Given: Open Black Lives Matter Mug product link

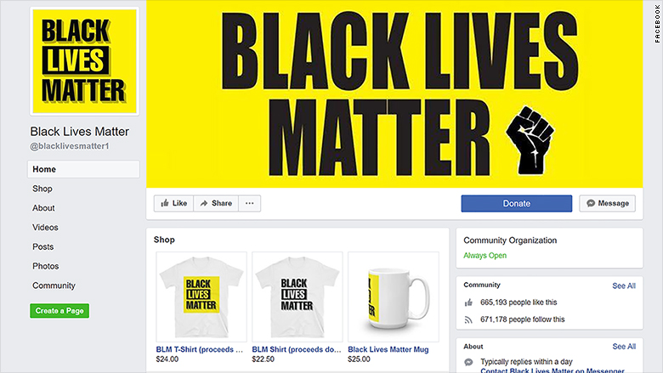Looking at the screenshot, I should (388, 349).
